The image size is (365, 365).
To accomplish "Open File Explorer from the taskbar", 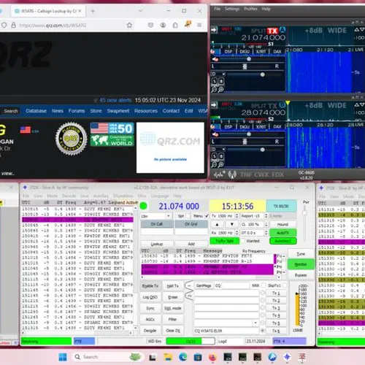I will [x=168, y=357].
